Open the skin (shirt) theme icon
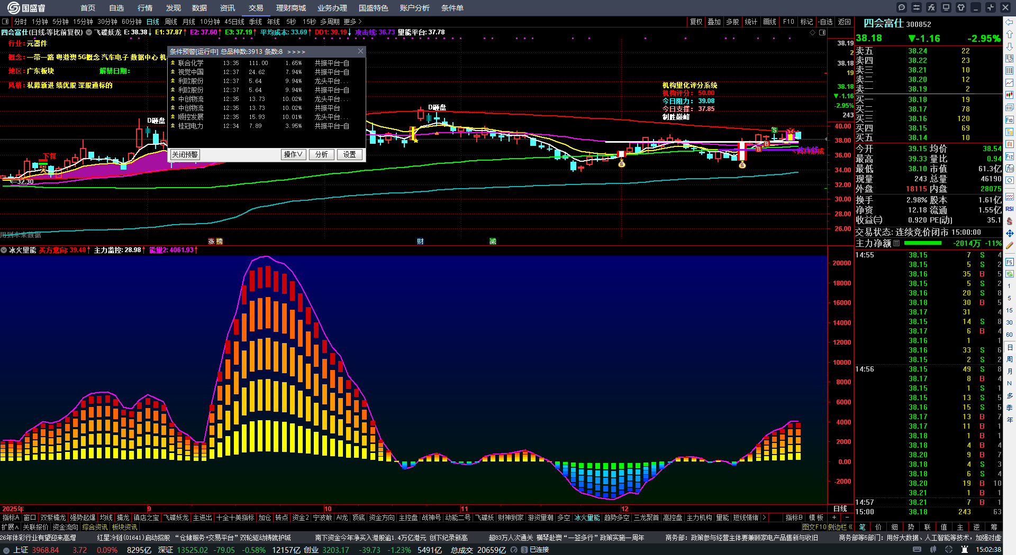The height and width of the screenshot is (555, 1016). click(961, 7)
